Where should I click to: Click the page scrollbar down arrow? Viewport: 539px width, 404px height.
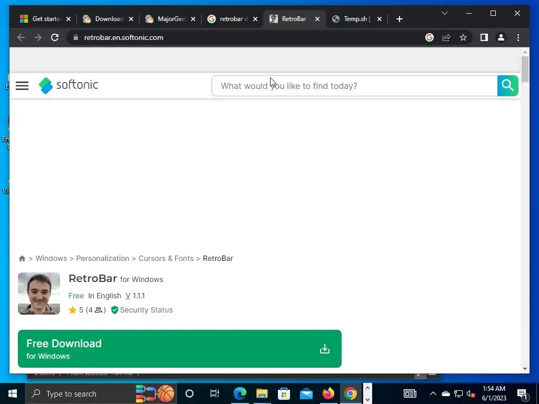click(525, 369)
